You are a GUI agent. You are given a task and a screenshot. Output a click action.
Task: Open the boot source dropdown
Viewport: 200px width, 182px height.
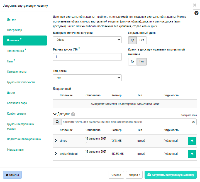click(87, 40)
